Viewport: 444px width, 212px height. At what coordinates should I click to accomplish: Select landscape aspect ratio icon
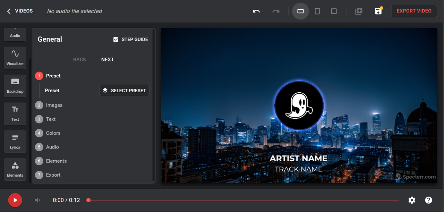[x=301, y=11]
